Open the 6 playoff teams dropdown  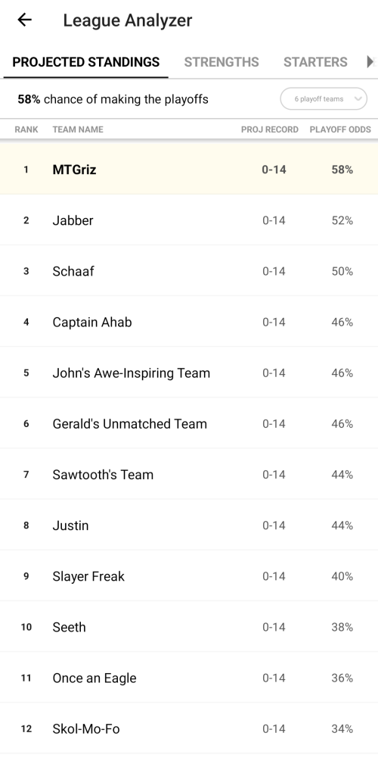pyautogui.click(x=324, y=99)
